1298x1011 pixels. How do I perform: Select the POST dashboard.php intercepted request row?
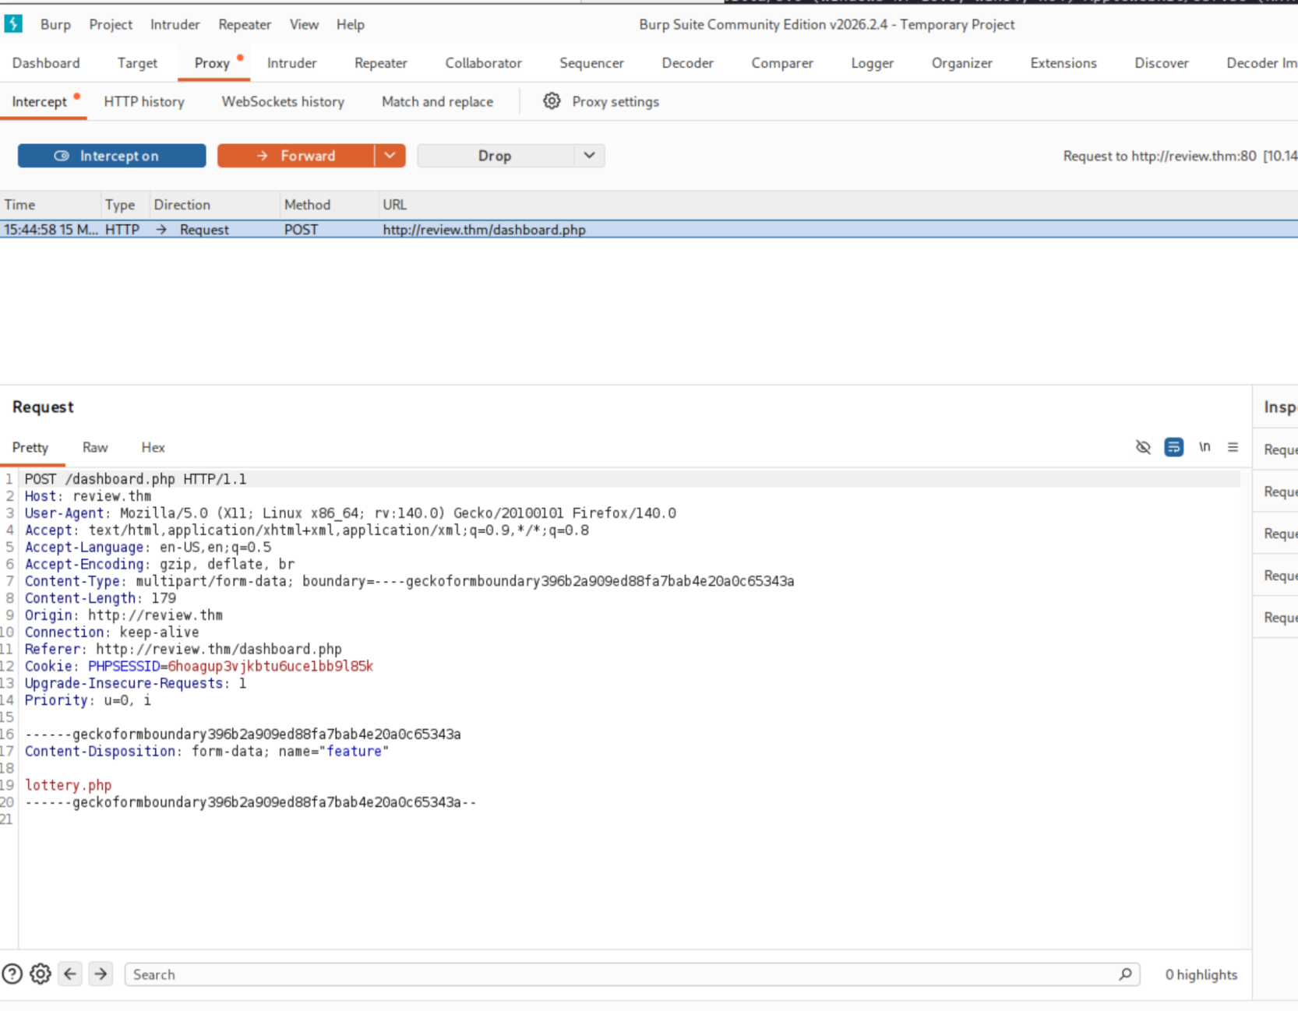tap(649, 230)
